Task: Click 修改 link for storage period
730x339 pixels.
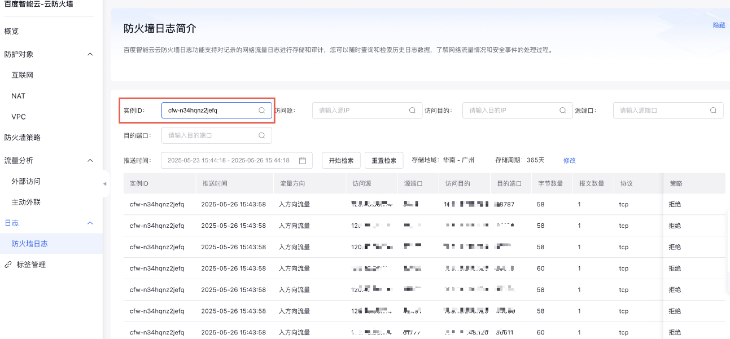Action: (569, 160)
